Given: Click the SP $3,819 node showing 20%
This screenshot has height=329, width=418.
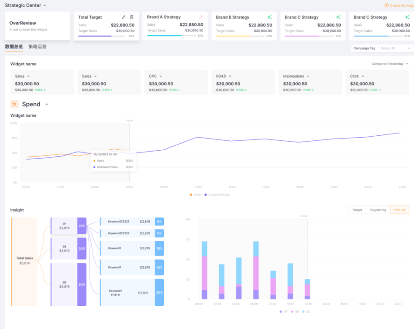Looking at the screenshot, I should click(x=68, y=226).
